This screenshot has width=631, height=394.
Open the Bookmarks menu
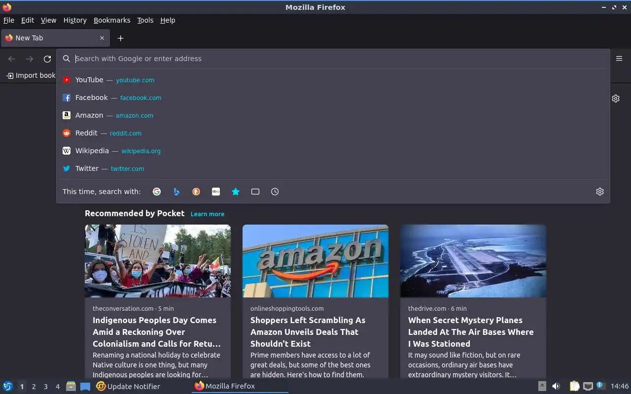(112, 20)
